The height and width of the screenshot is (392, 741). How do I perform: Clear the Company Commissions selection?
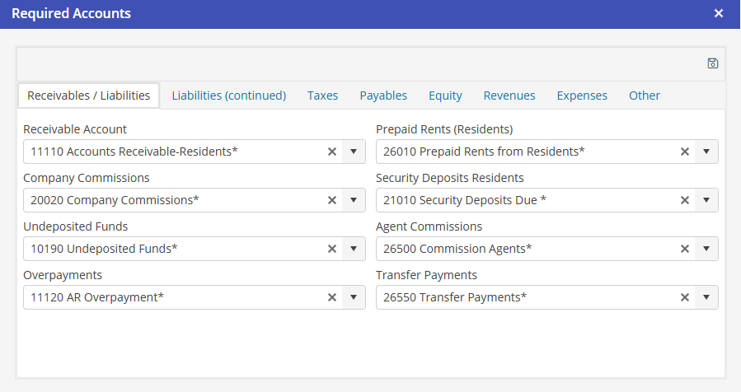click(x=332, y=200)
